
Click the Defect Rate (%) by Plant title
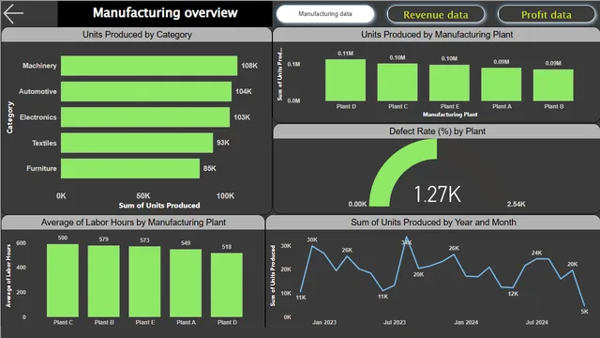[x=437, y=131]
